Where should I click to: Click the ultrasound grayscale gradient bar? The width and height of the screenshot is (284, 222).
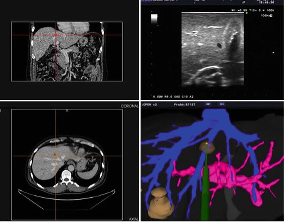point(154,19)
